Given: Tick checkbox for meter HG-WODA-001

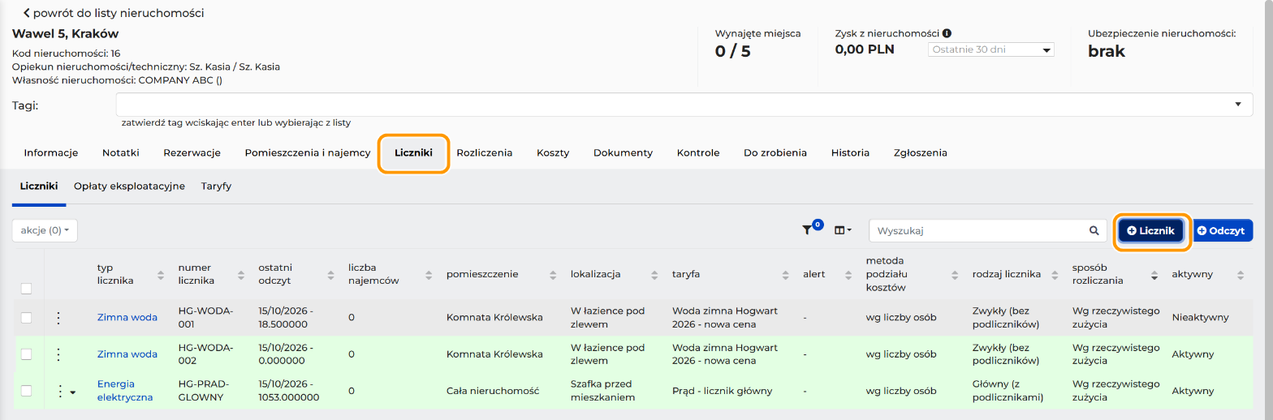Looking at the screenshot, I should 27,317.
